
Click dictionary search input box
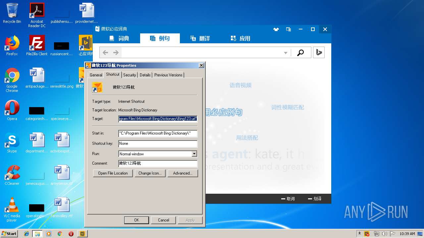[x=201, y=53]
